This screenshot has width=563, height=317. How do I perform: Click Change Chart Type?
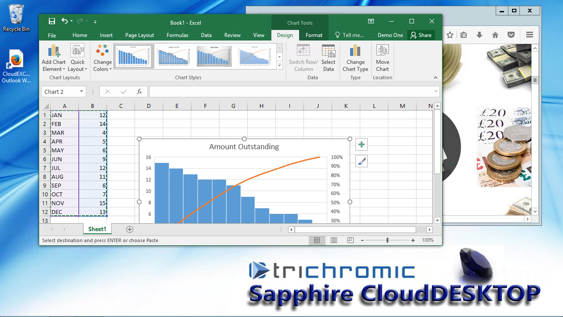coord(355,58)
